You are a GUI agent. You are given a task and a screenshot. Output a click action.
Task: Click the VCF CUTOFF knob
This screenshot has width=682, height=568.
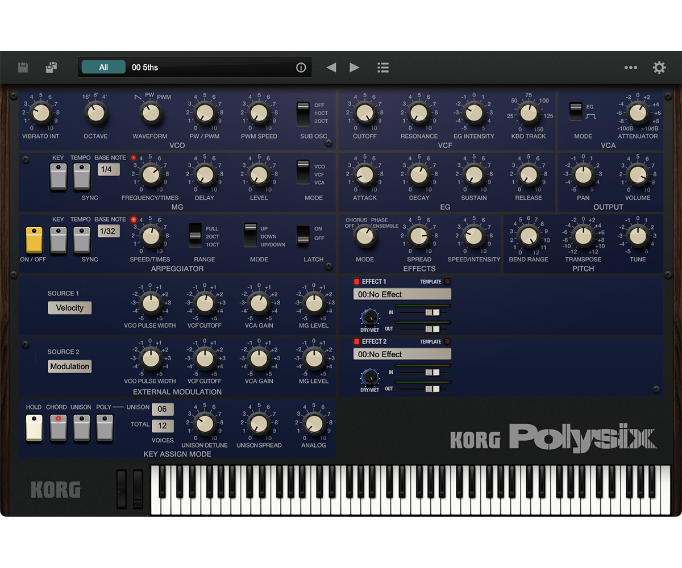[x=365, y=113]
